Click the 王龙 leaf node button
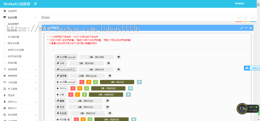 [60, 107]
